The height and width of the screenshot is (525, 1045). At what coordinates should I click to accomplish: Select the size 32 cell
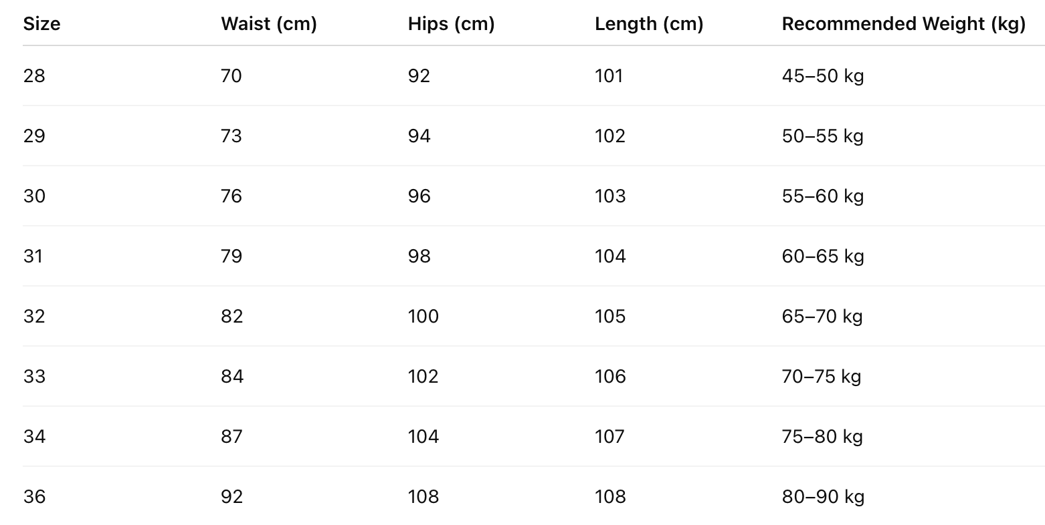click(x=34, y=317)
